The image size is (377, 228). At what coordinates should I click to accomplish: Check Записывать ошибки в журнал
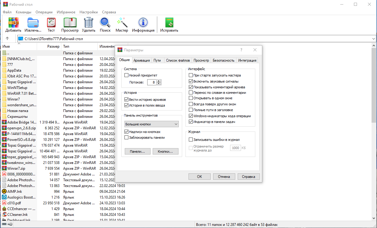pyautogui.click(x=191, y=140)
